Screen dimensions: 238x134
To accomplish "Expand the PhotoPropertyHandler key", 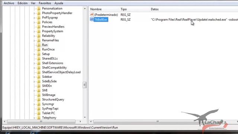I will [x=34, y=13].
